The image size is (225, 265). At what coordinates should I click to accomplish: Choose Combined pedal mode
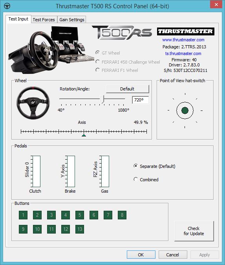(x=146, y=179)
